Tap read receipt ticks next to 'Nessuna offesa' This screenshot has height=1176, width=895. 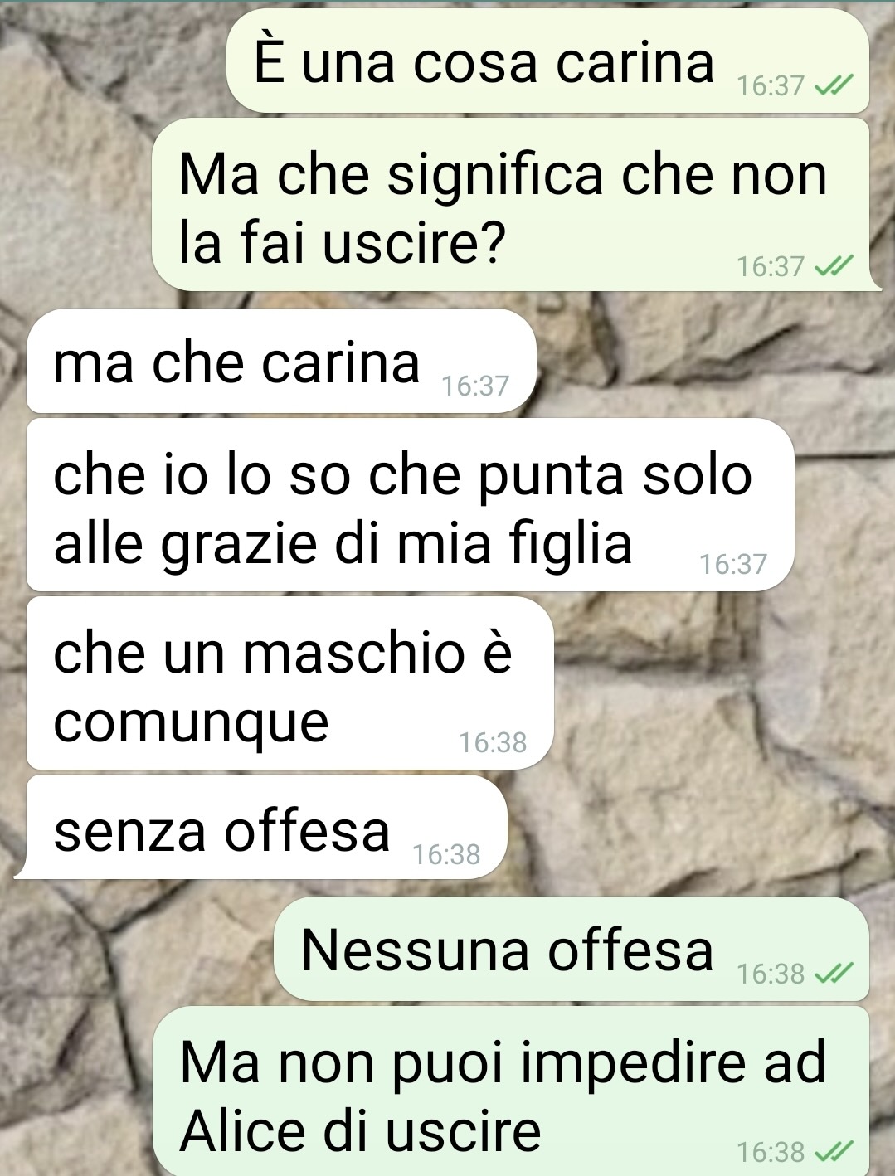click(x=834, y=973)
